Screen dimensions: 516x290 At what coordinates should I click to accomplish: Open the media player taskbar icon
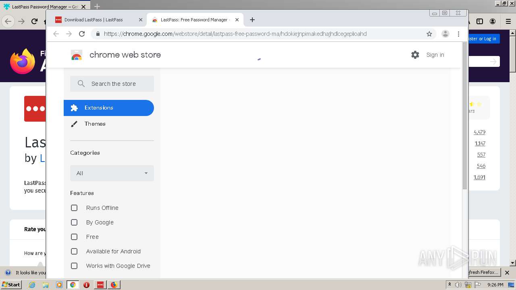[x=59, y=285]
